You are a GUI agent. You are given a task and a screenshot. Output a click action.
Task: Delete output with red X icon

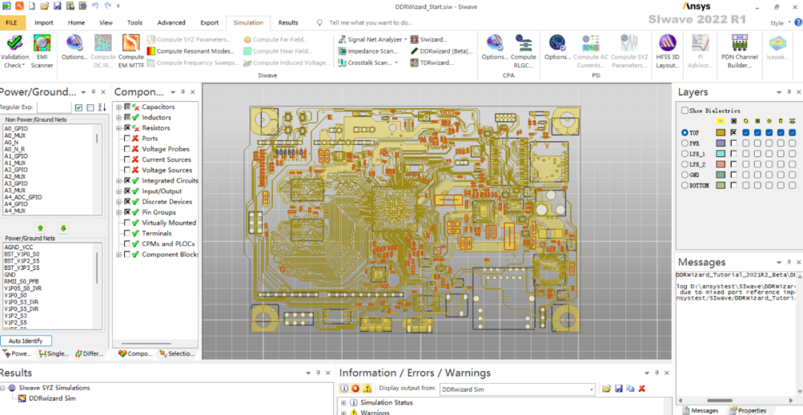642,390
